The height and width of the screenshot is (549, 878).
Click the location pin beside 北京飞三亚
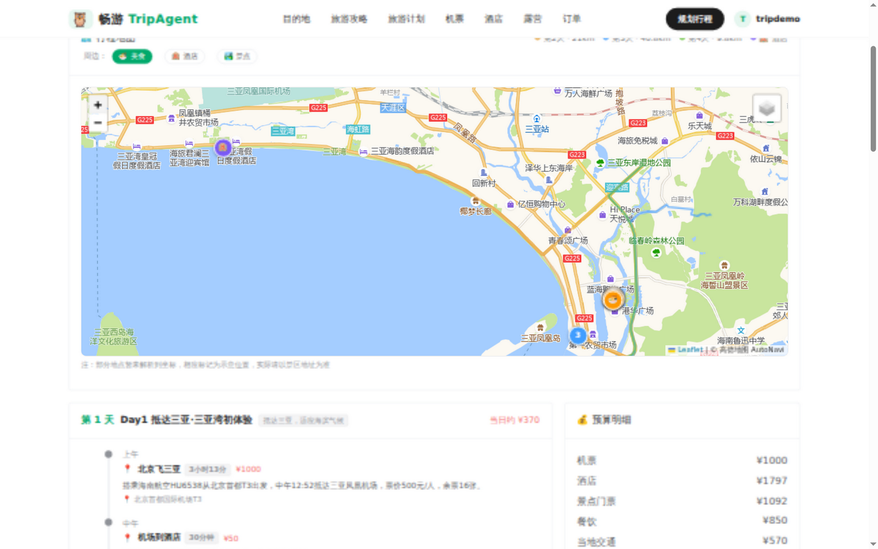(127, 468)
